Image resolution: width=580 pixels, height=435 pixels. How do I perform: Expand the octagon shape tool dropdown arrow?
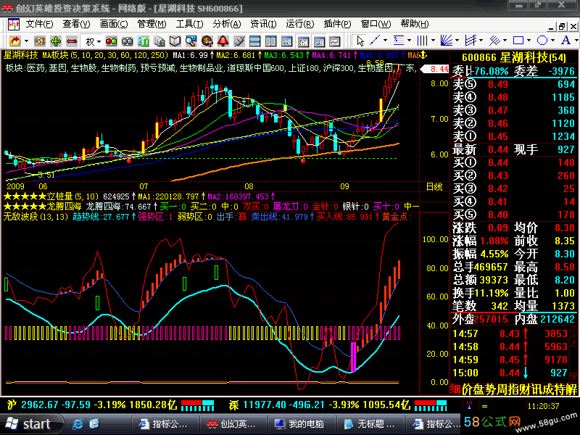(x=552, y=41)
